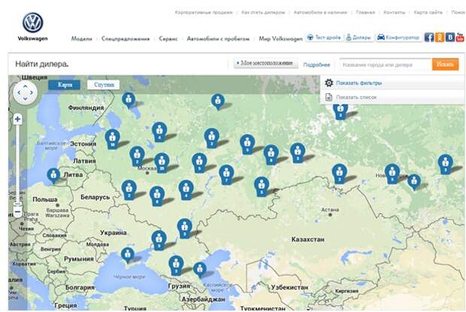Select dealer pin left of Литва label
466x312 pixels.
coord(53,176)
